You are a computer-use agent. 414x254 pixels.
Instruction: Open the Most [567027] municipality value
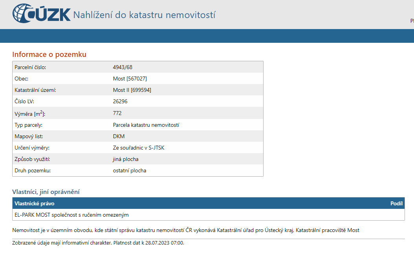(130, 79)
